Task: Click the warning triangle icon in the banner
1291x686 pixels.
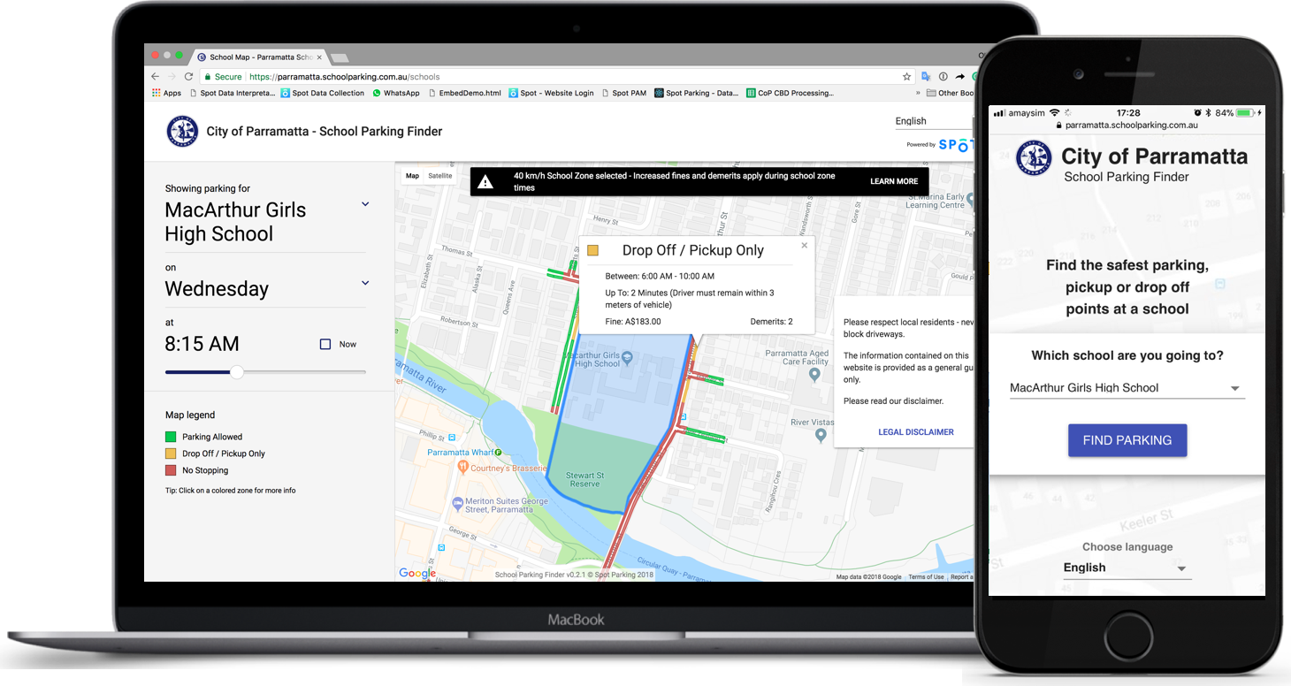Action: (485, 182)
